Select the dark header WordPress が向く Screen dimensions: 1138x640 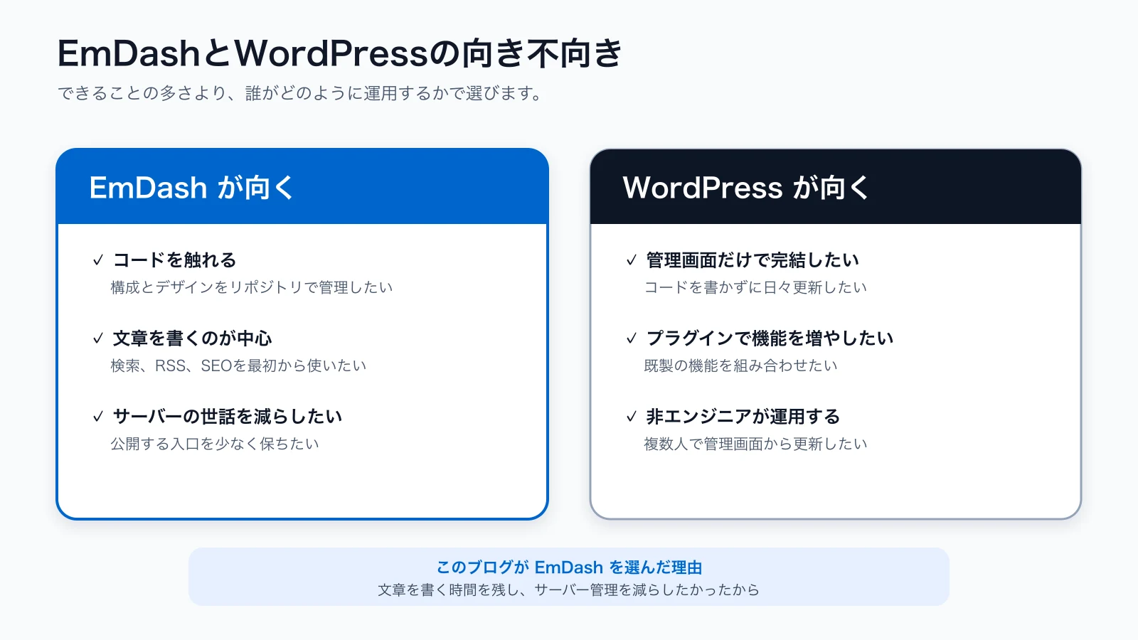pos(836,187)
